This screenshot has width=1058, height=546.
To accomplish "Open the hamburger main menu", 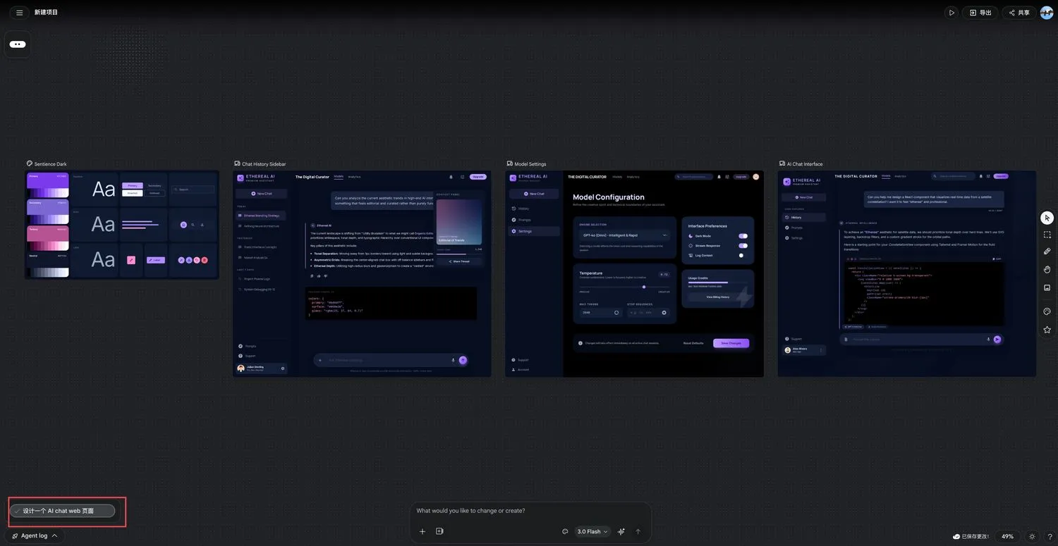I will coord(19,12).
